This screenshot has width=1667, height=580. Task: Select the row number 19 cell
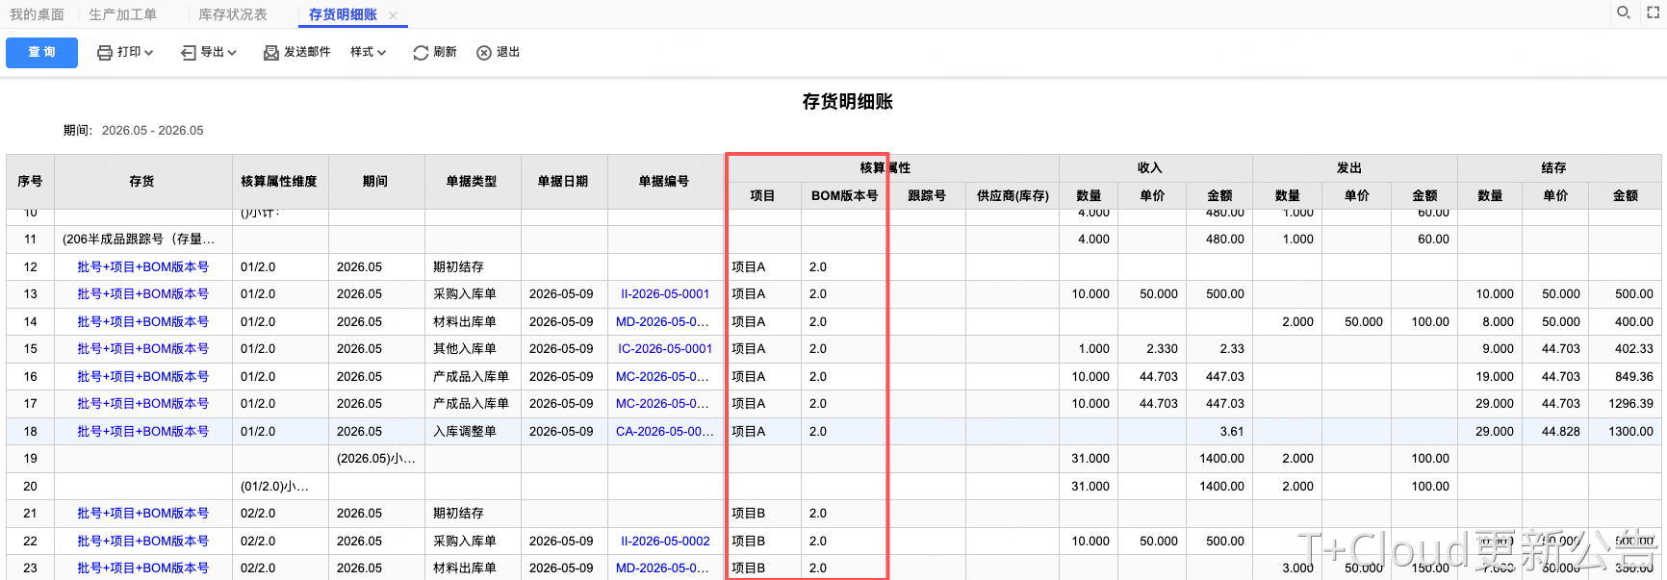(x=30, y=459)
